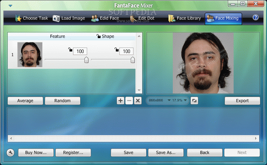The height and width of the screenshot is (165, 267).
Task: Click the Next button
Action: click(x=242, y=152)
